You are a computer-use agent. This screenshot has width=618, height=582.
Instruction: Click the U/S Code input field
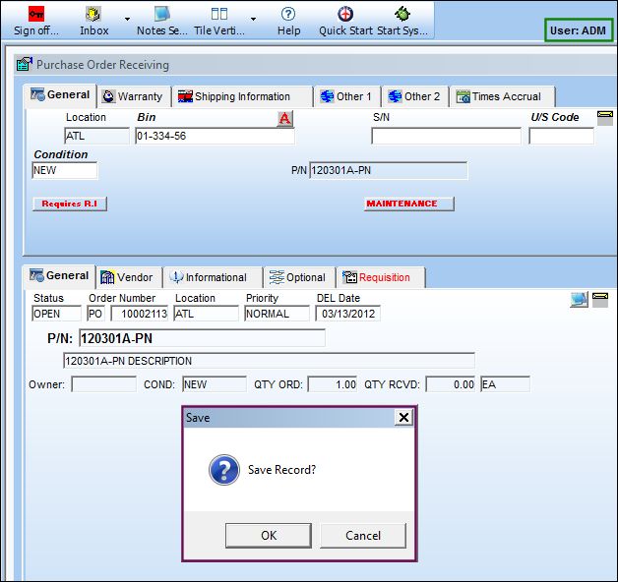(561, 136)
